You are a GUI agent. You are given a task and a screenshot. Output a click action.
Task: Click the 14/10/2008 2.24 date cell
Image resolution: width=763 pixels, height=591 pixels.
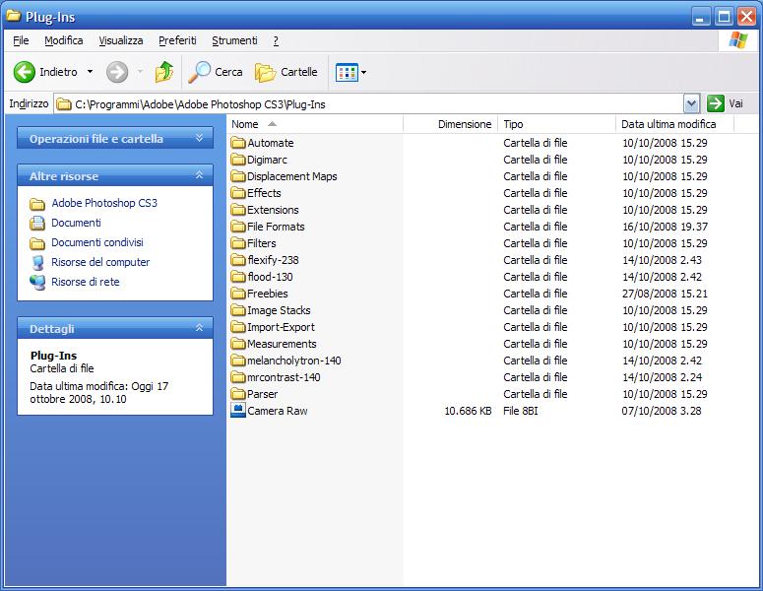coord(662,377)
